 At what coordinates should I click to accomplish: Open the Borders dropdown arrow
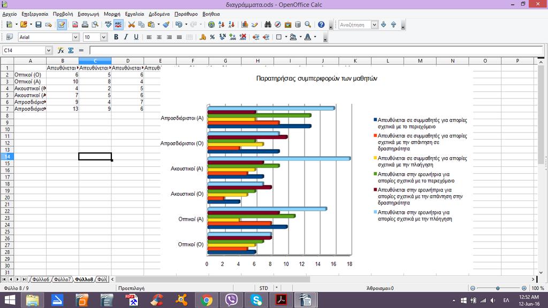(x=286, y=37)
